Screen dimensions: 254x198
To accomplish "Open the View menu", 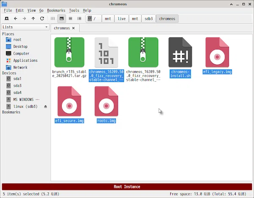I will click(x=31, y=11).
